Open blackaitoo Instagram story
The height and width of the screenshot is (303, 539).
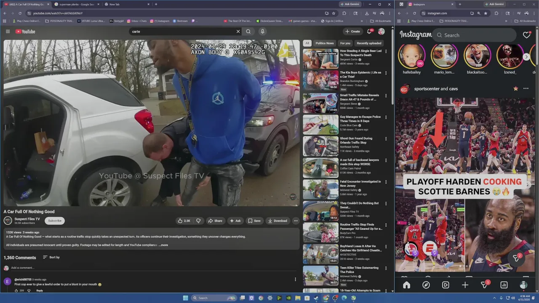point(477,56)
